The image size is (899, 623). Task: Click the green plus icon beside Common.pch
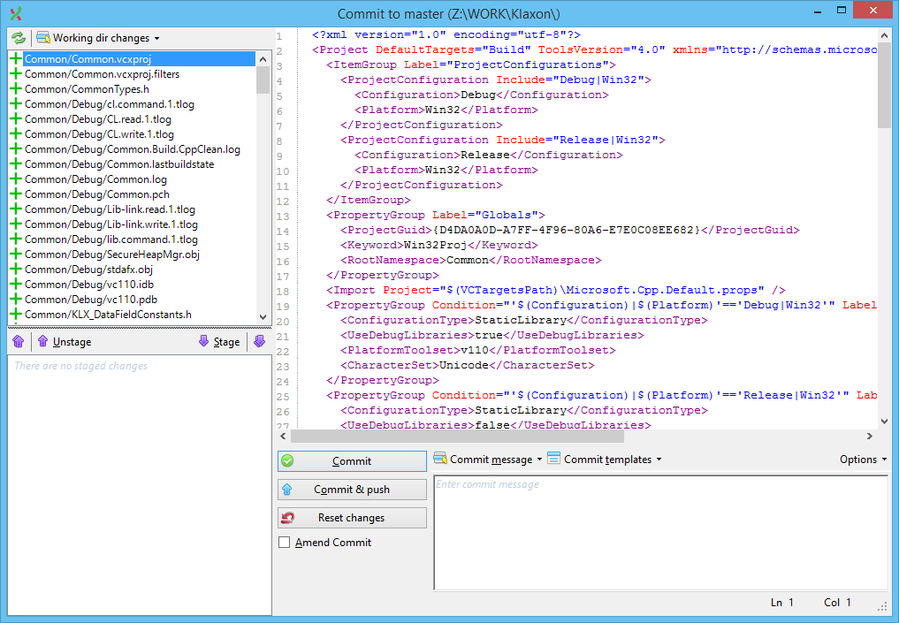coord(16,194)
